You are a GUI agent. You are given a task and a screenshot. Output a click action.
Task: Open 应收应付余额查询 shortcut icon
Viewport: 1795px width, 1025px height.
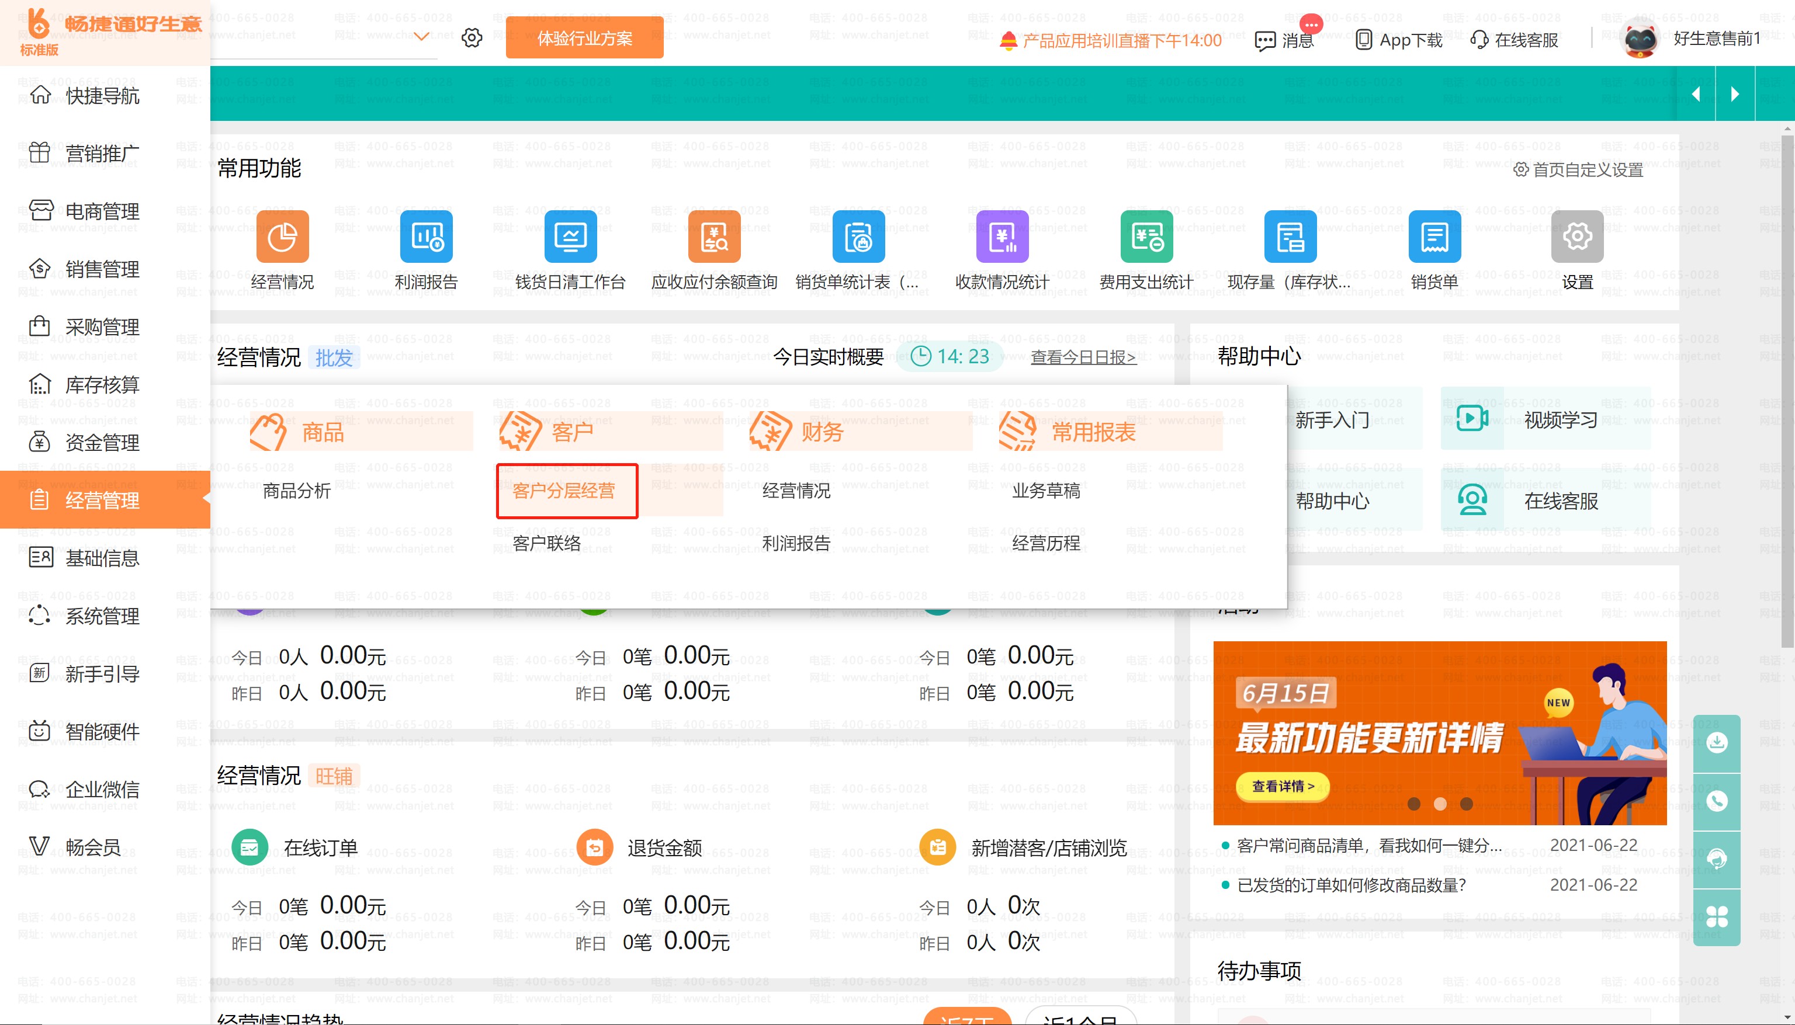point(714,237)
